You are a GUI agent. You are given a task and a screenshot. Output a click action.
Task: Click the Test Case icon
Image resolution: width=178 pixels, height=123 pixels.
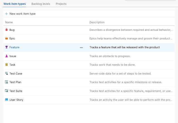(x=7, y=74)
